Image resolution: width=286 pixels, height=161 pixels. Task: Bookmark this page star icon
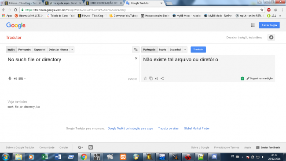[262, 10]
